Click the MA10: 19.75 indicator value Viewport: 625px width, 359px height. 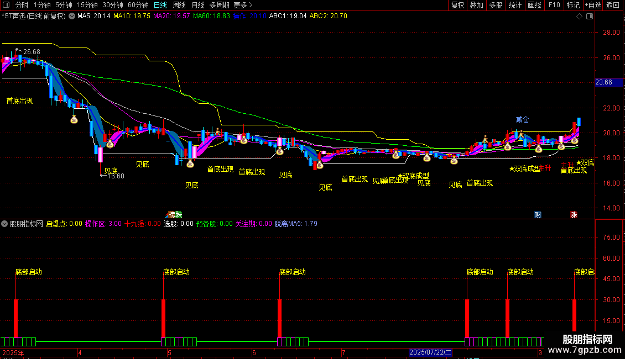132,17
